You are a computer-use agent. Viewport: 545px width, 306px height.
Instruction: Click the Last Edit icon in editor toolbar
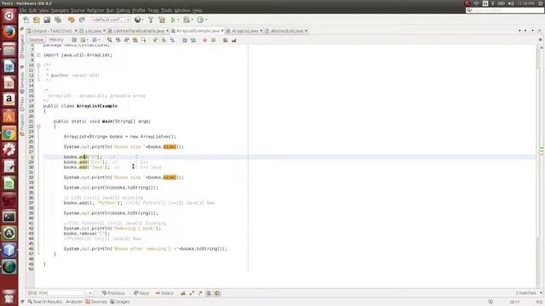[74, 40]
